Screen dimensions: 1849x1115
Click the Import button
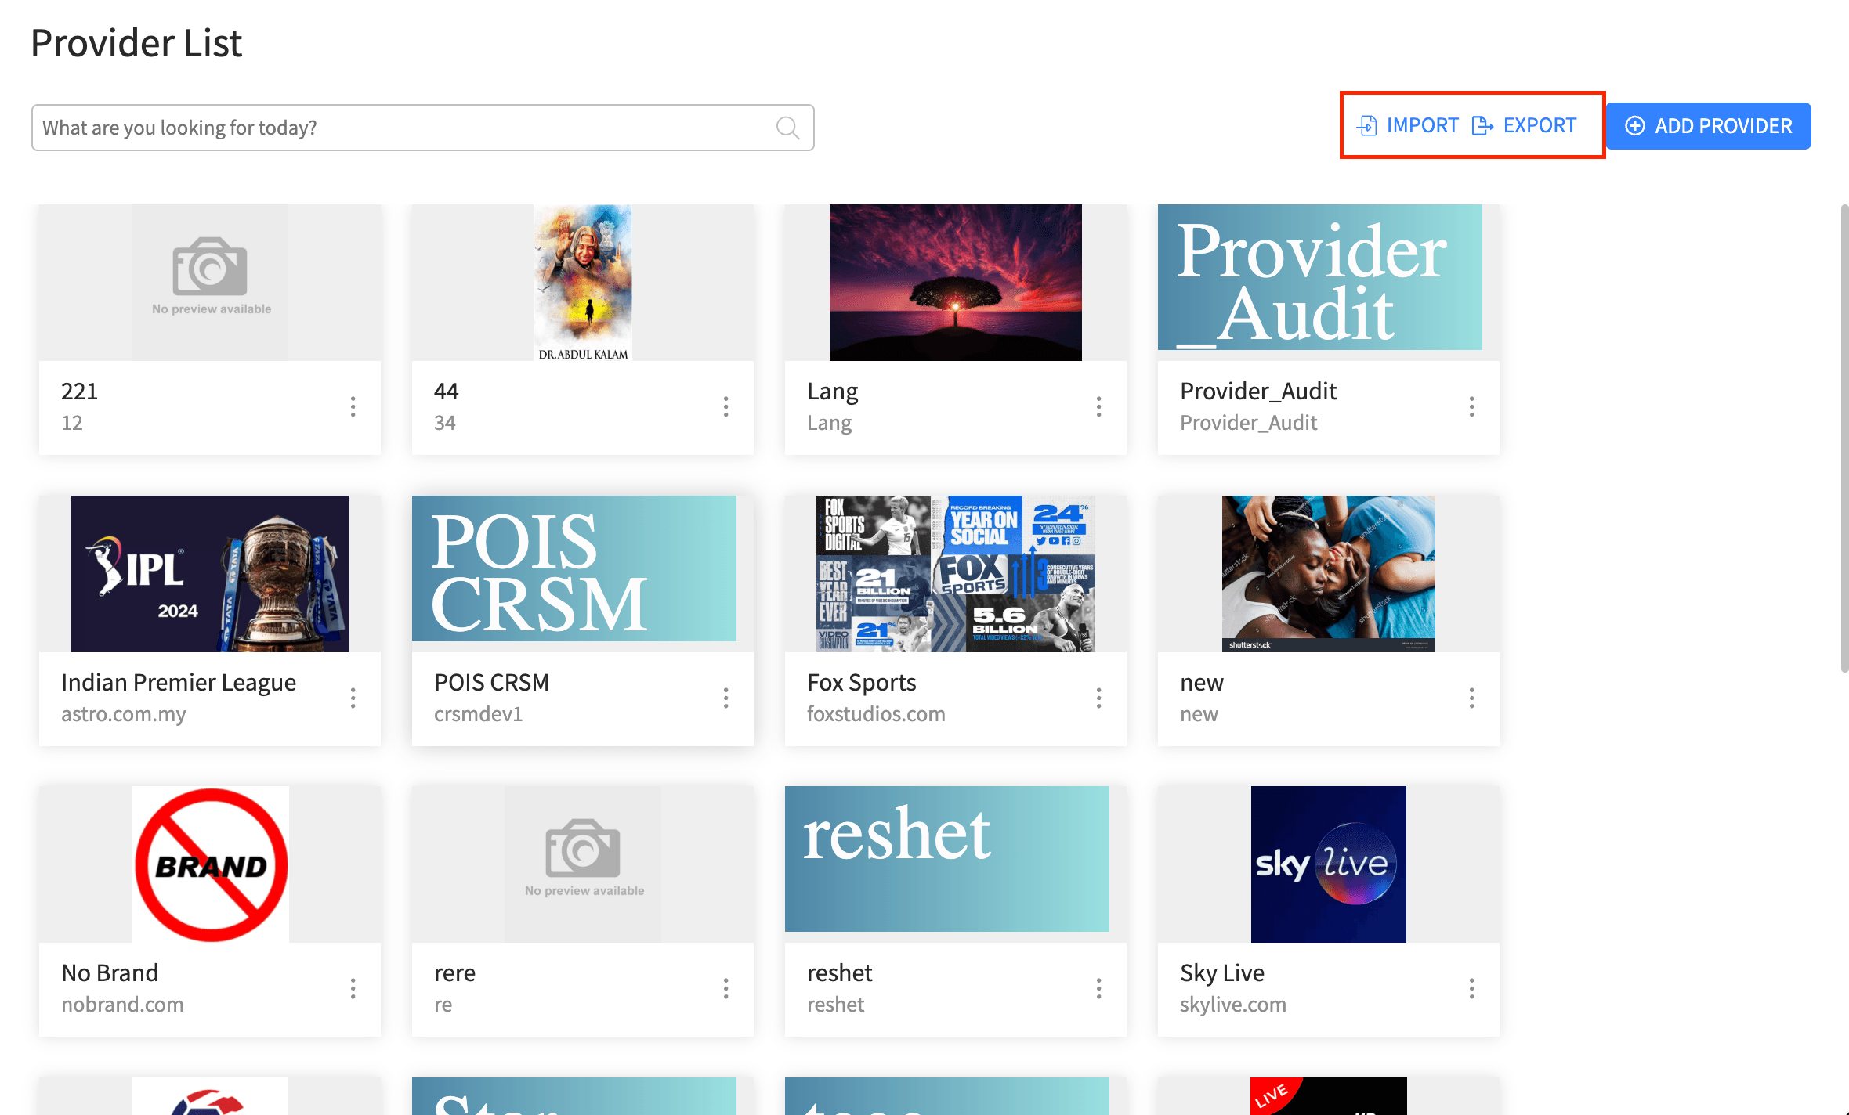point(1407,125)
